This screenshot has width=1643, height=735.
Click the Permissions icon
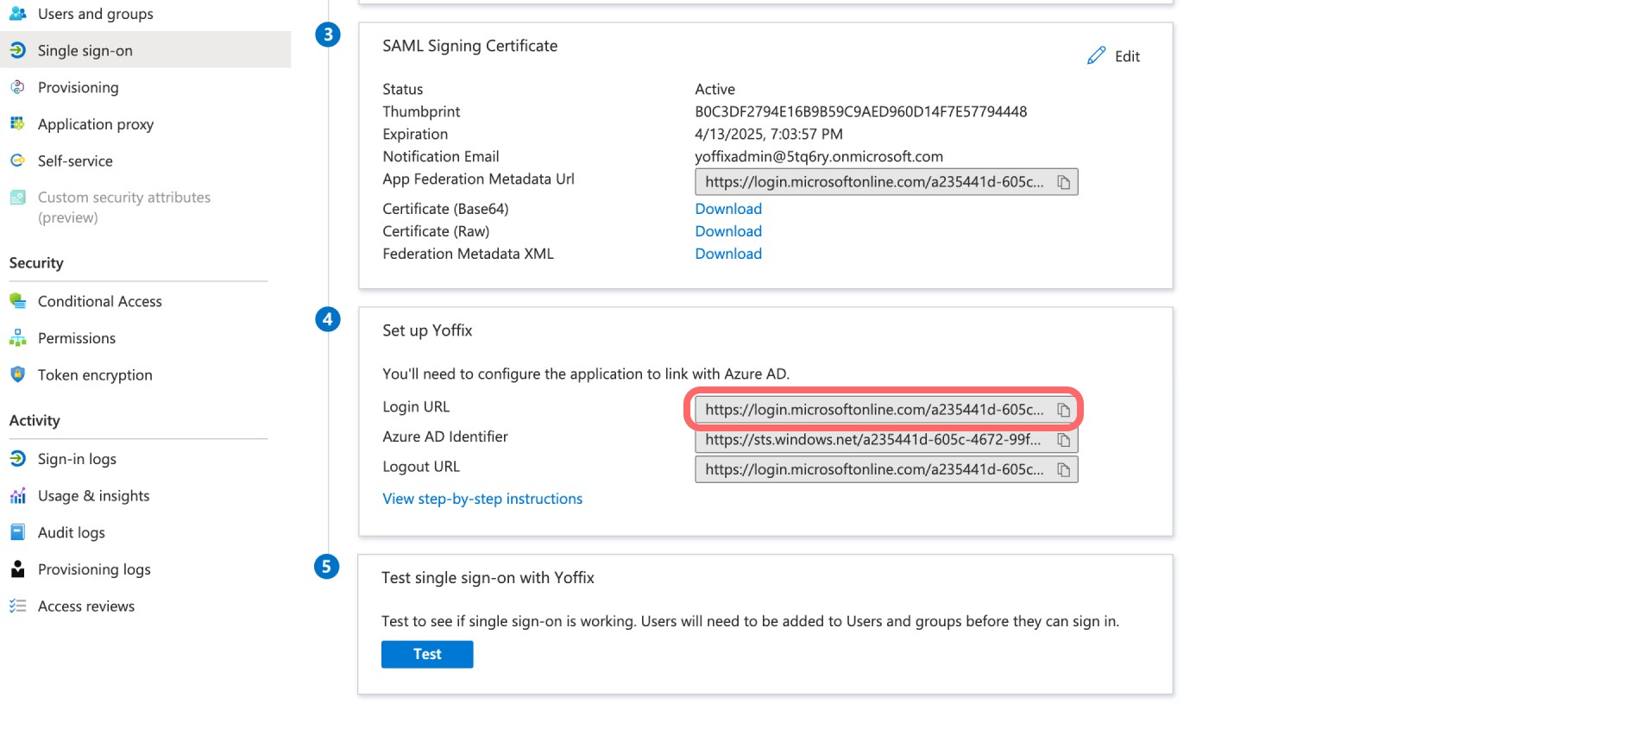(17, 338)
